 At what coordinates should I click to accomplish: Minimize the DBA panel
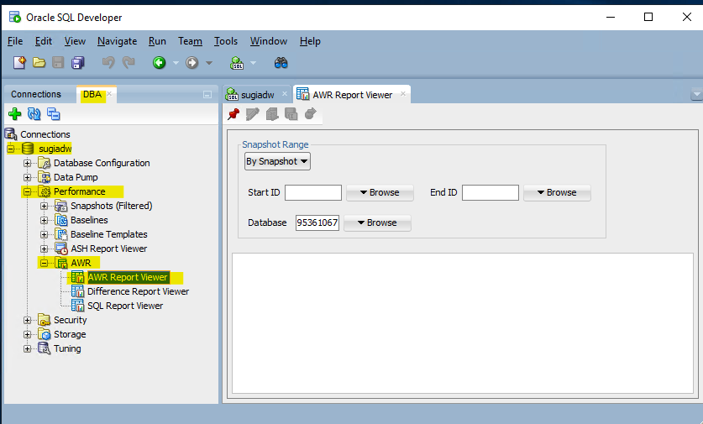pyautogui.click(x=207, y=95)
